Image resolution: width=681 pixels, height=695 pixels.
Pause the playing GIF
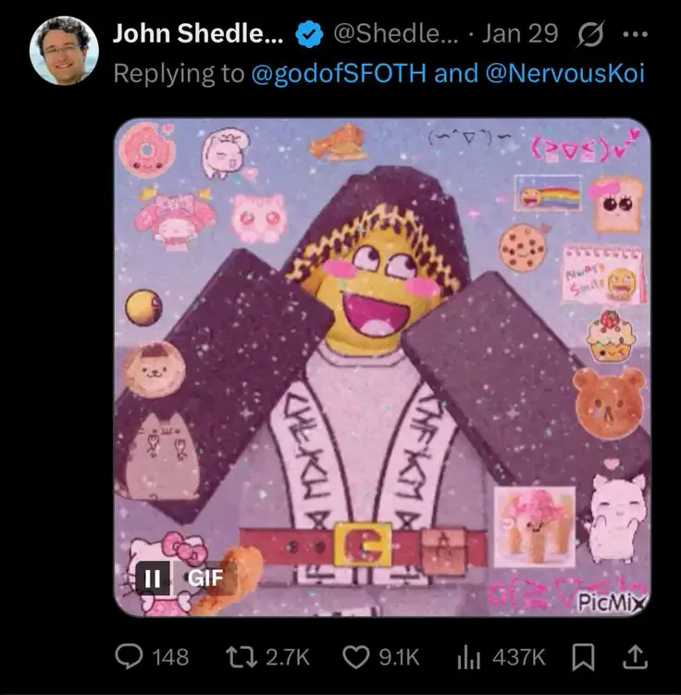coord(153,578)
